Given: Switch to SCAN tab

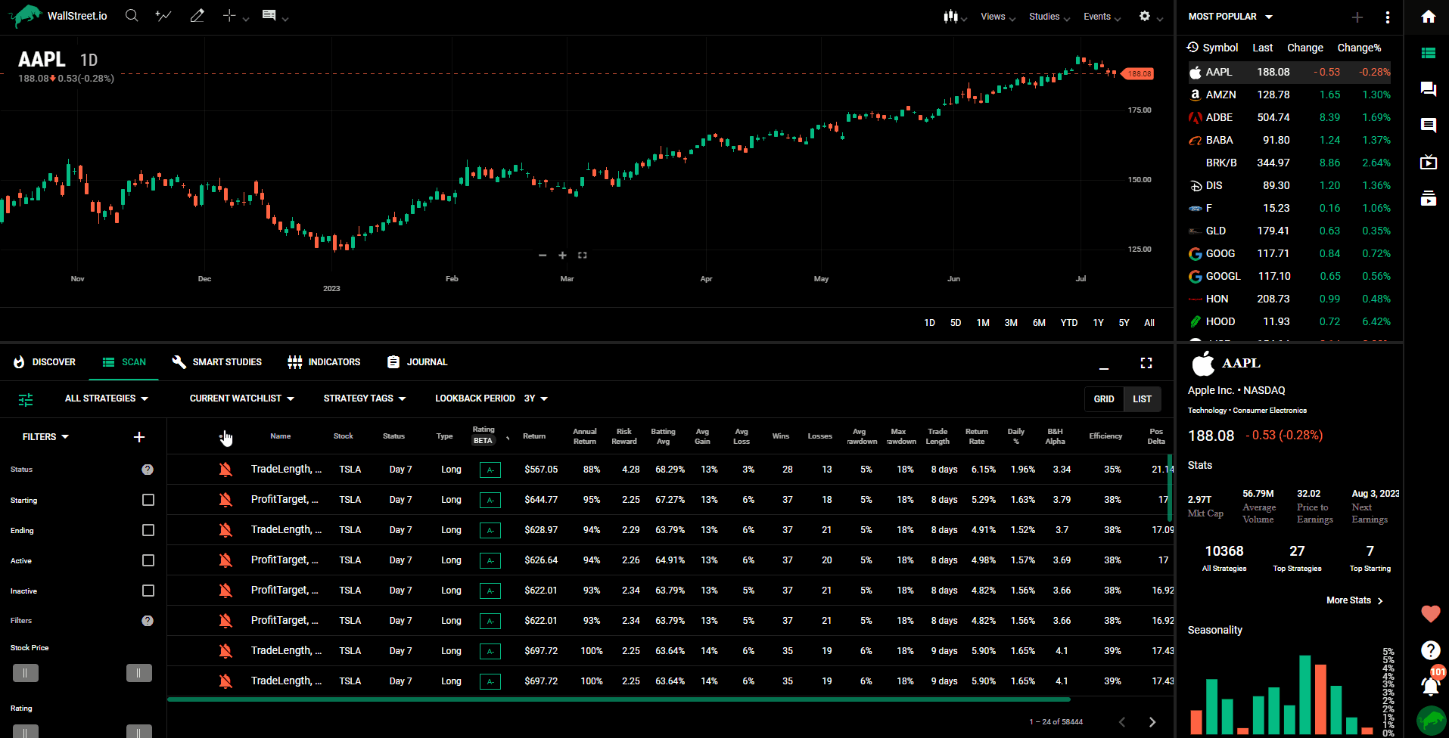Looking at the screenshot, I should tap(124, 362).
